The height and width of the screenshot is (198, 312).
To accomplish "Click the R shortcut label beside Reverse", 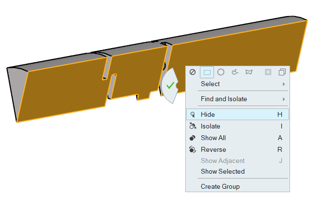I will pyautogui.click(x=280, y=149).
